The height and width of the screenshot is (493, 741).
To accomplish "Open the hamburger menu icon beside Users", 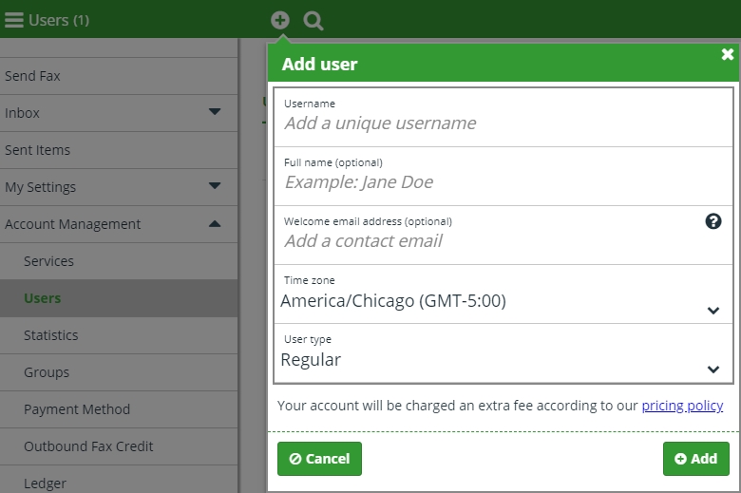I will click(x=14, y=20).
